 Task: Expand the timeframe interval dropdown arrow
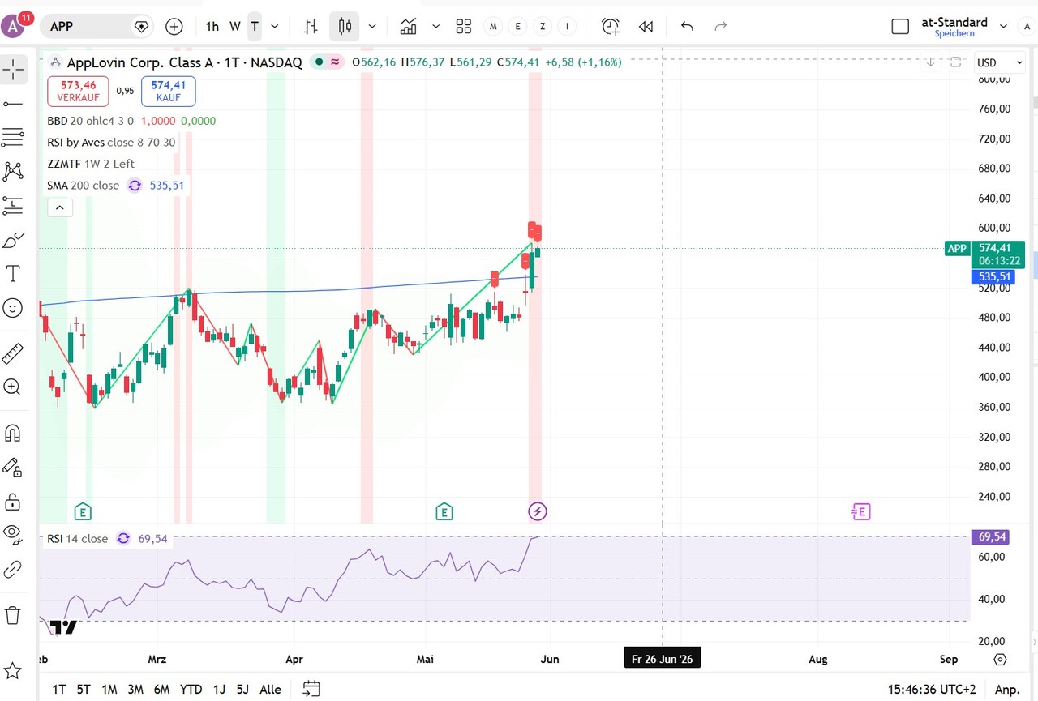click(x=275, y=27)
